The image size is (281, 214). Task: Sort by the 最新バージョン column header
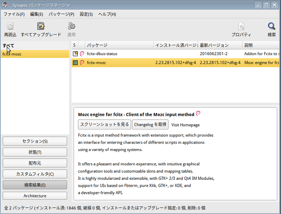tap(220, 45)
